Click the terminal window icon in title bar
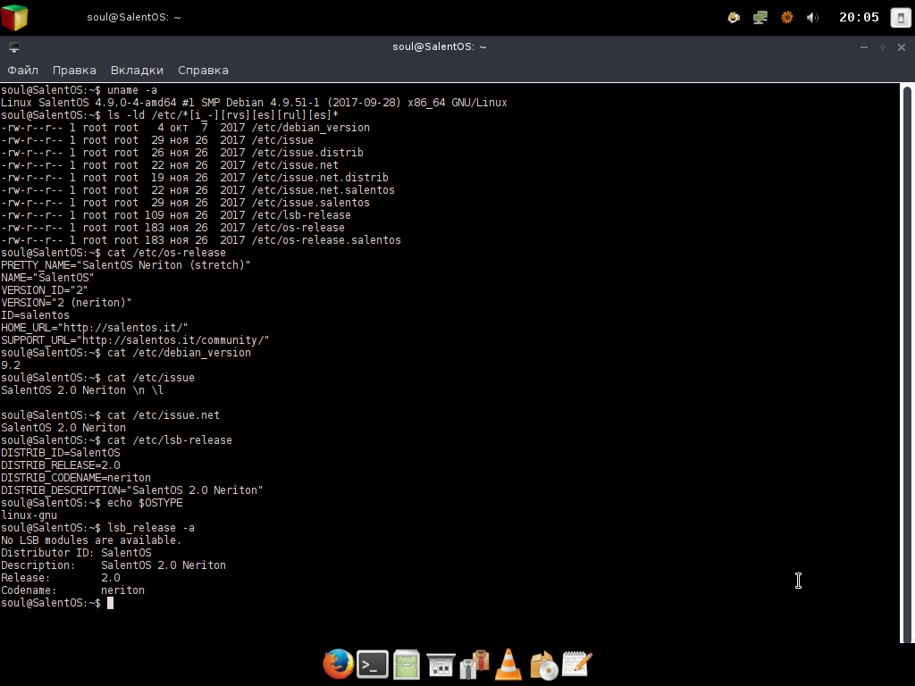 pos(14,47)
